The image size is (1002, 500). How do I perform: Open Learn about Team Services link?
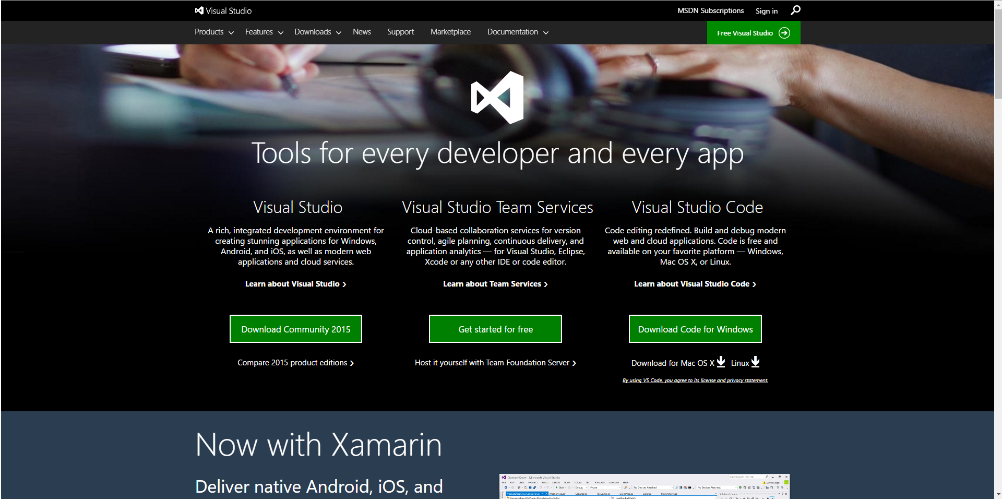click(x=495, y=284)
